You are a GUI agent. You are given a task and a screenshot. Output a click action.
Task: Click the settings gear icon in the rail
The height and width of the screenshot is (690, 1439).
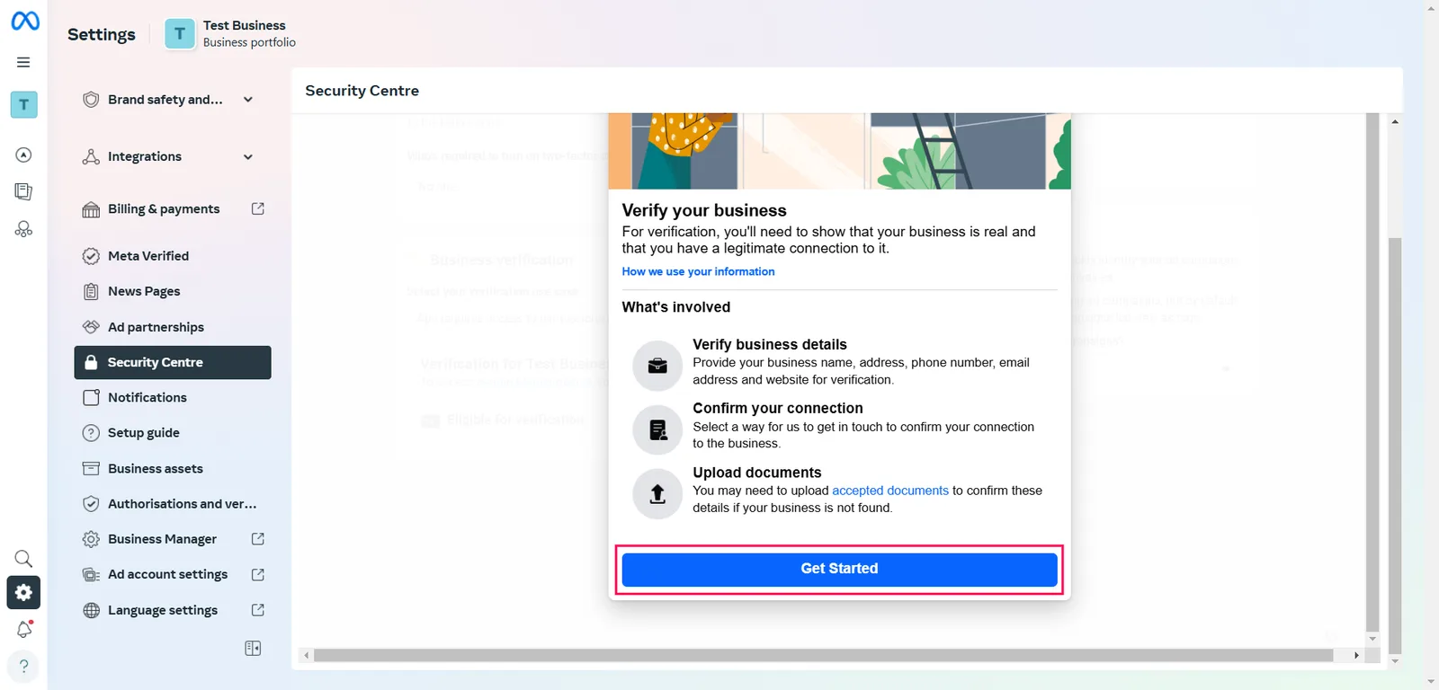tap(24, 592)
